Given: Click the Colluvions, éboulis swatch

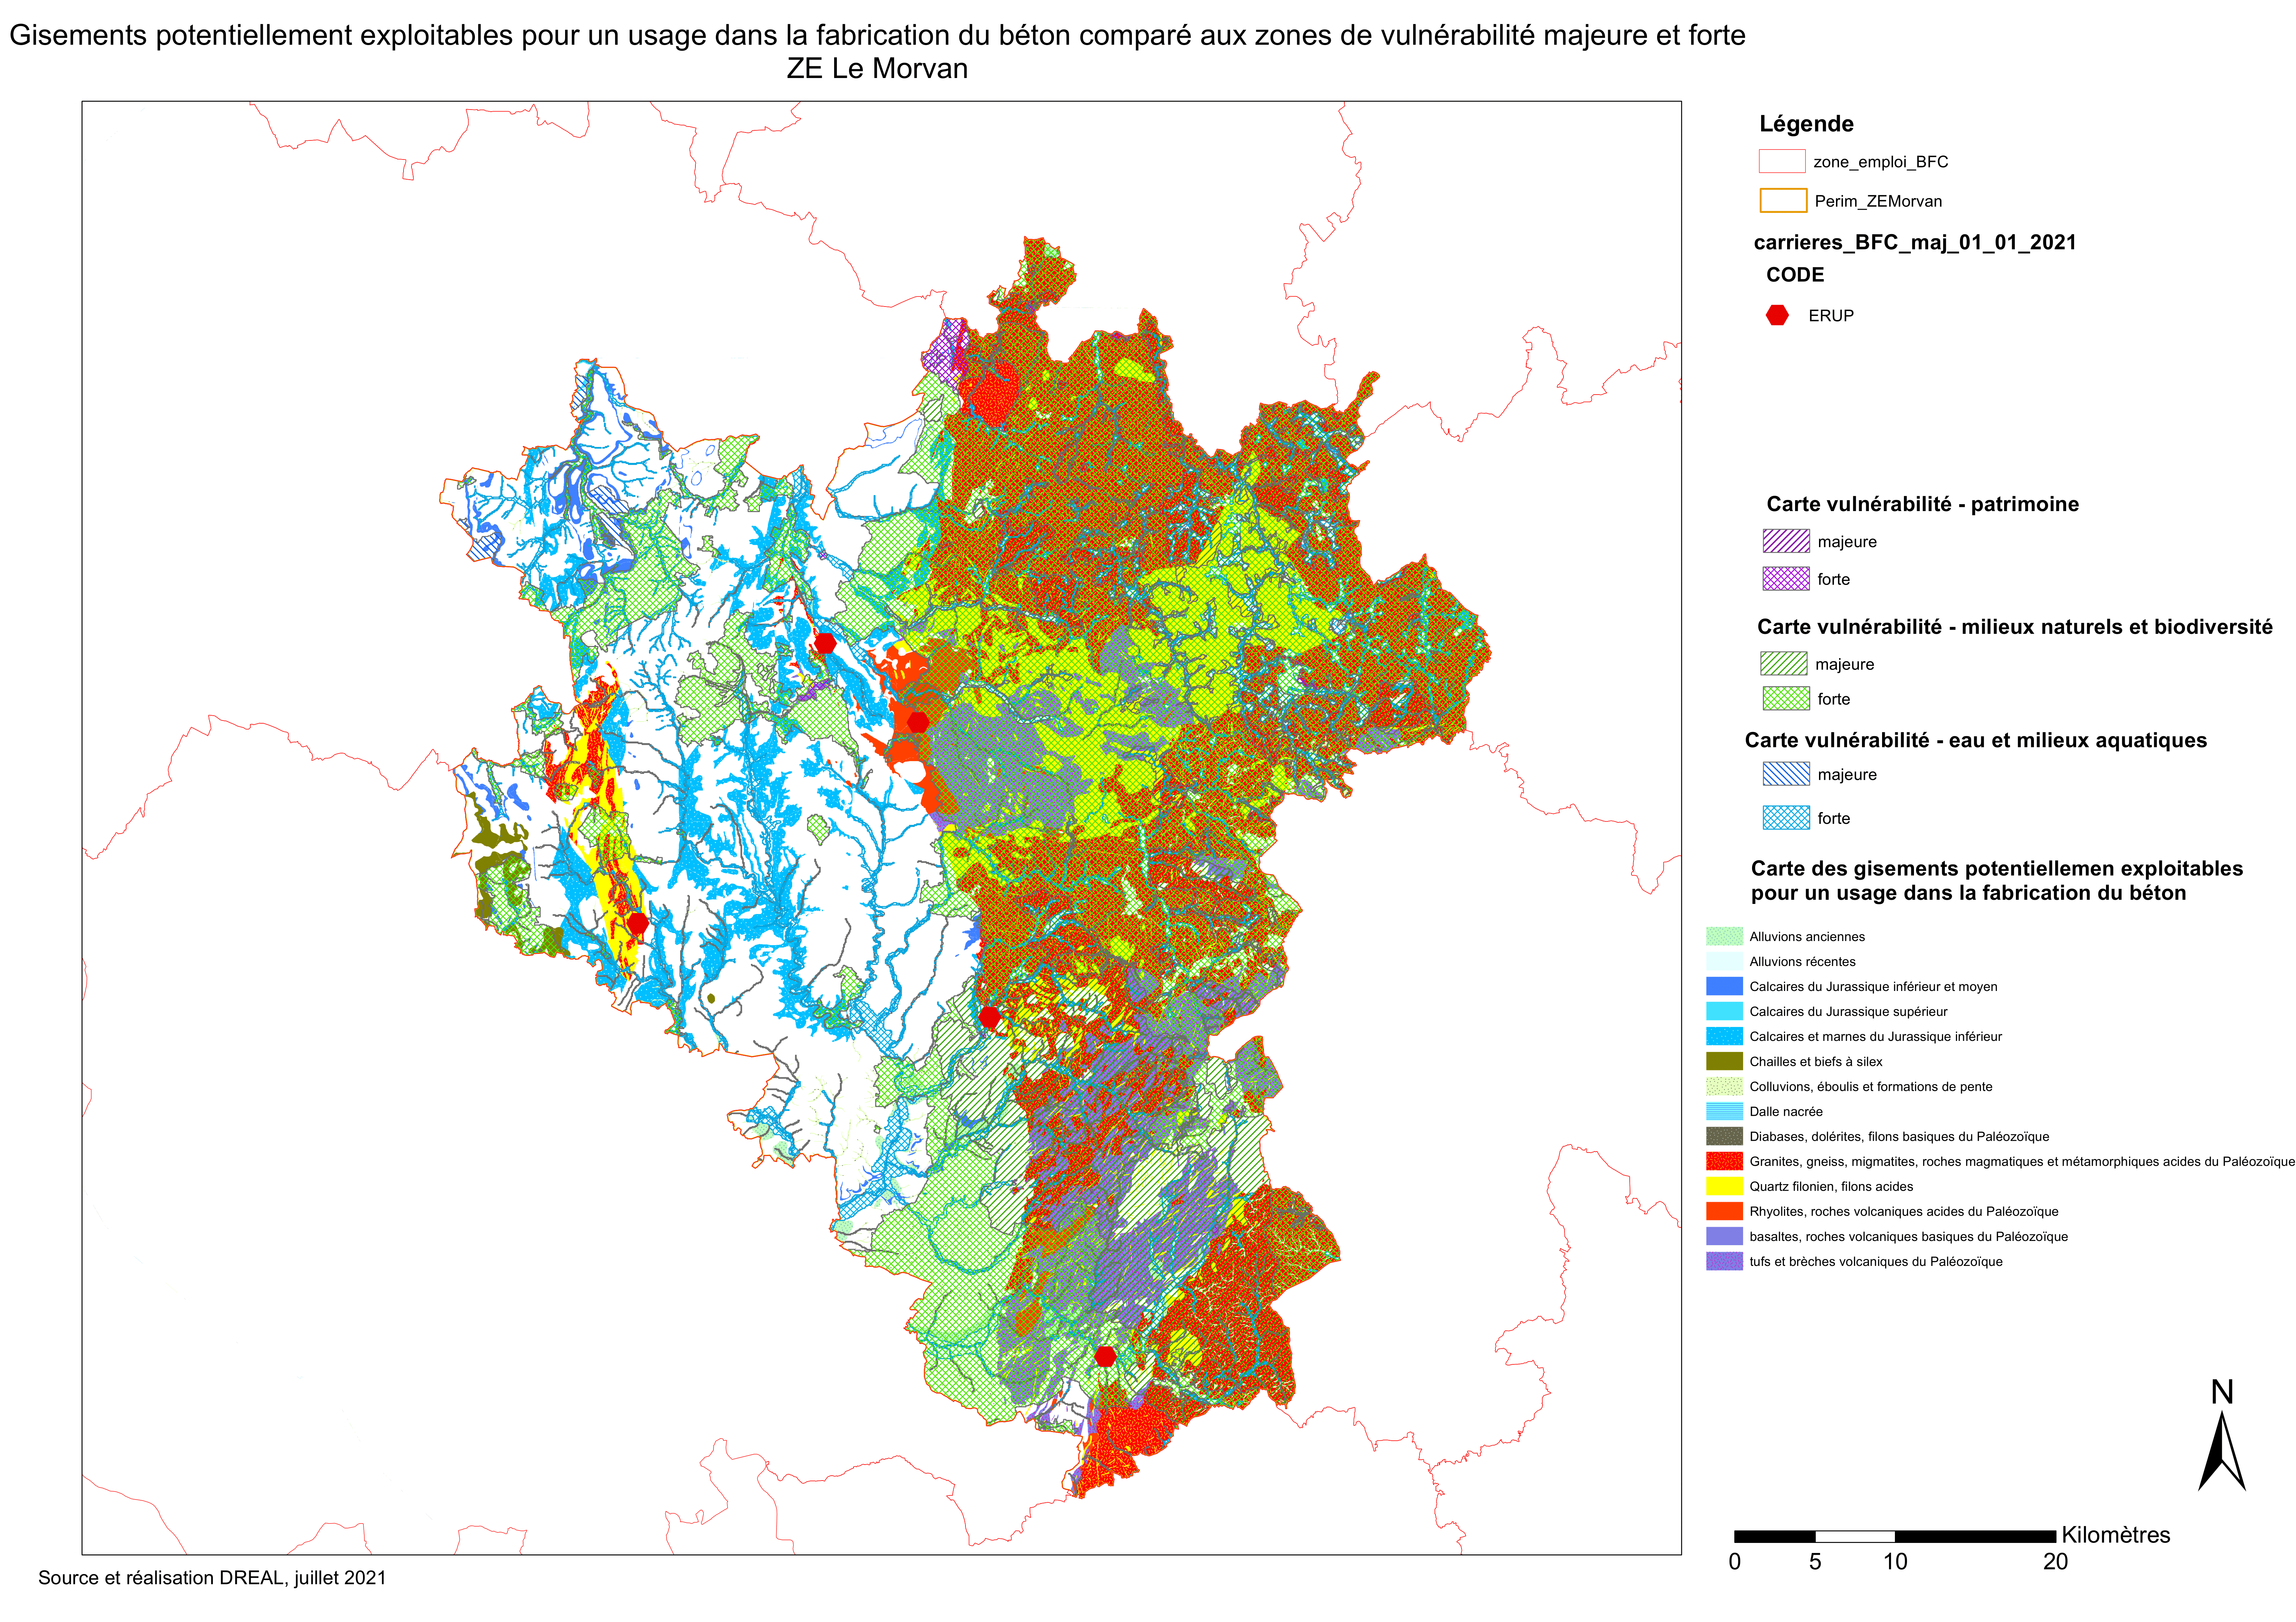Looking at the screenshot, I should coord(1724,1086).
